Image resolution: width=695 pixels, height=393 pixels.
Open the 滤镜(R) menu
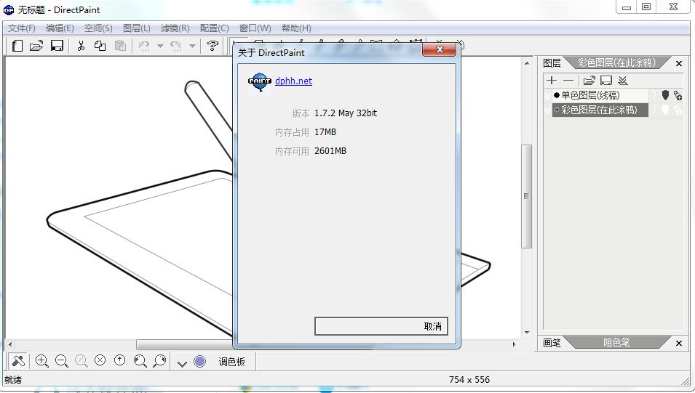(175, 28)
